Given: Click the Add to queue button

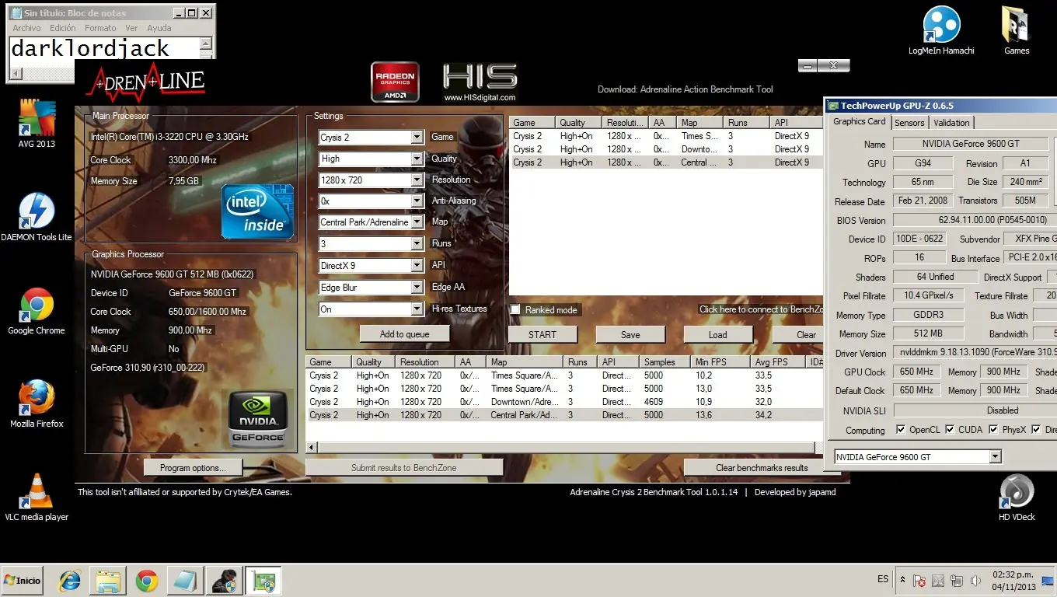Looking at the screenshot, I should click(x=405, y=334).
